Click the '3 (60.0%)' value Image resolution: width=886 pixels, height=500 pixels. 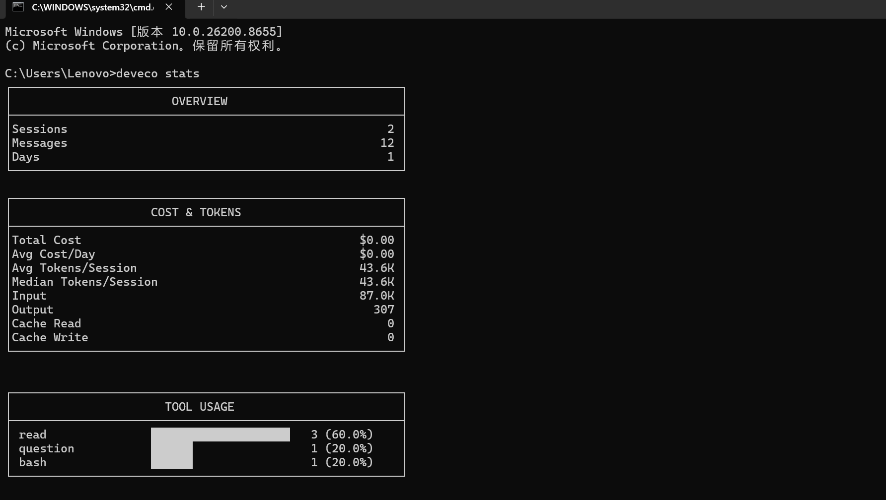pos(342,435)
